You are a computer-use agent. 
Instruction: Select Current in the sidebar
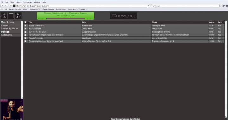10,26
